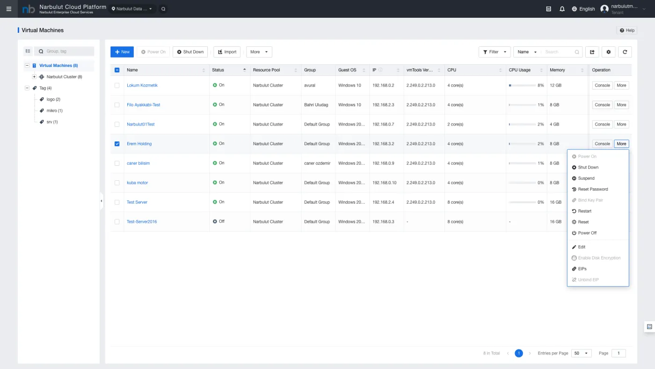Screen dimensions: 655x369
Task: Check the Filo Ayakkabi-Test row checkbox
Action: (x=117, y=105)
